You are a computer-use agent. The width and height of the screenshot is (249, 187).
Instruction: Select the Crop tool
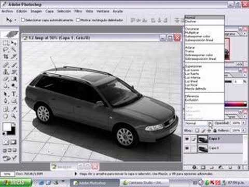(6, 57)
